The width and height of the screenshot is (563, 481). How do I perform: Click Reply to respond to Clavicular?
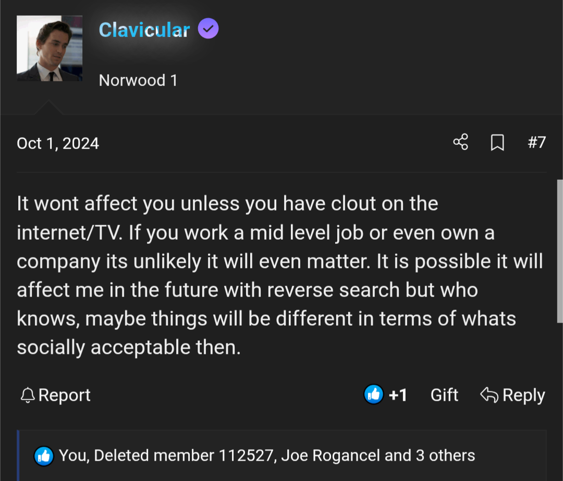(x=524, y=395)
